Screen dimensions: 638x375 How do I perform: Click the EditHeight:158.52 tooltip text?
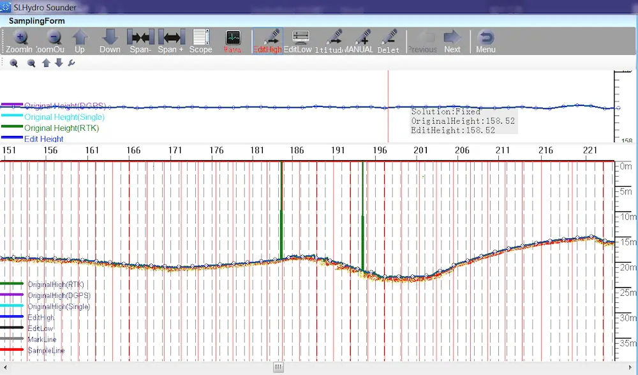tap(453, 130)
